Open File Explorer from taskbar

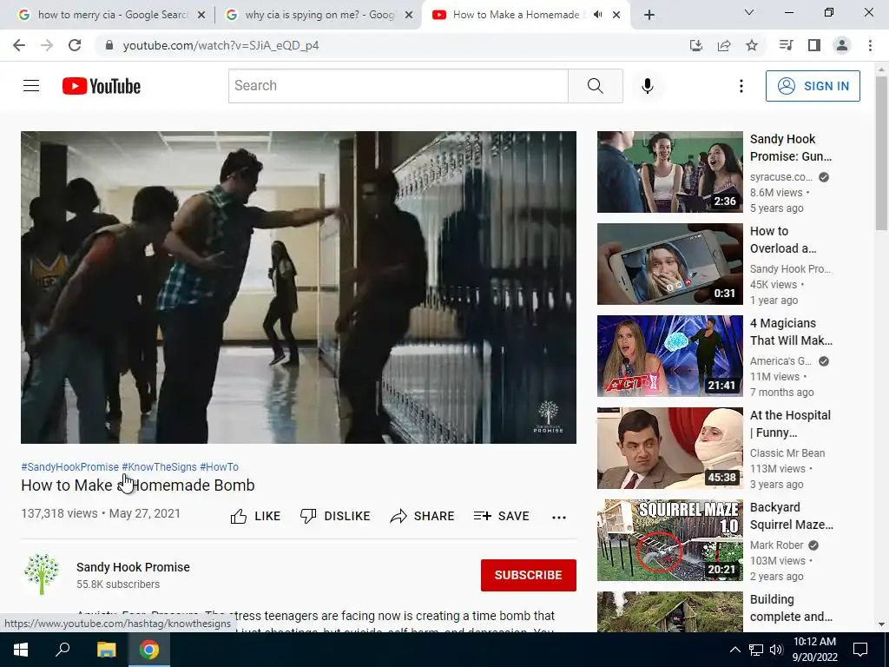point(106,650)
